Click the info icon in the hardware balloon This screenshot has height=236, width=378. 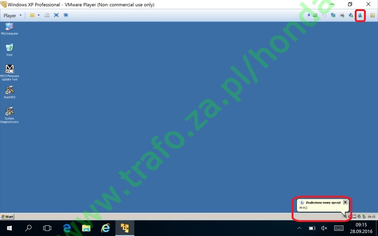(x=302, y=202)
